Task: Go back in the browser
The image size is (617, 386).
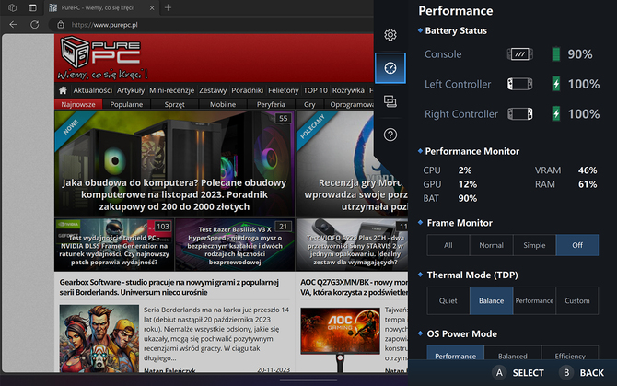Action: point(14,25)
